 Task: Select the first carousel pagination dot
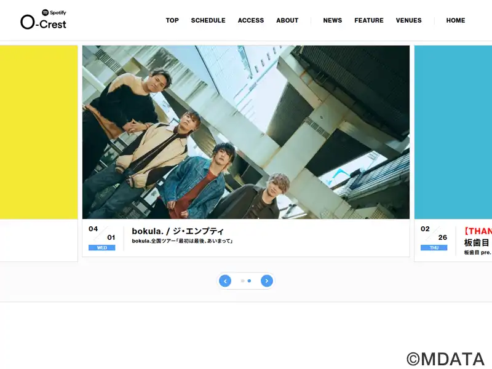click(242, 281)
